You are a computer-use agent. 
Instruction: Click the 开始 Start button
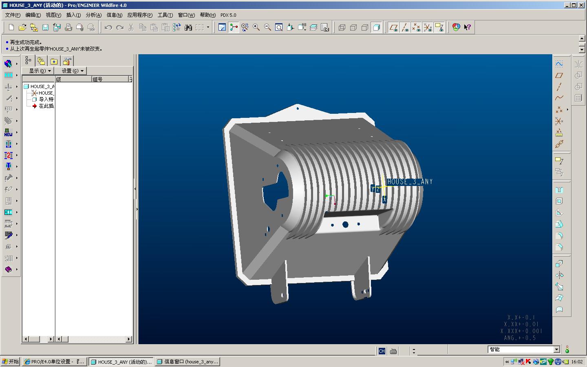[x=10, y=362]
